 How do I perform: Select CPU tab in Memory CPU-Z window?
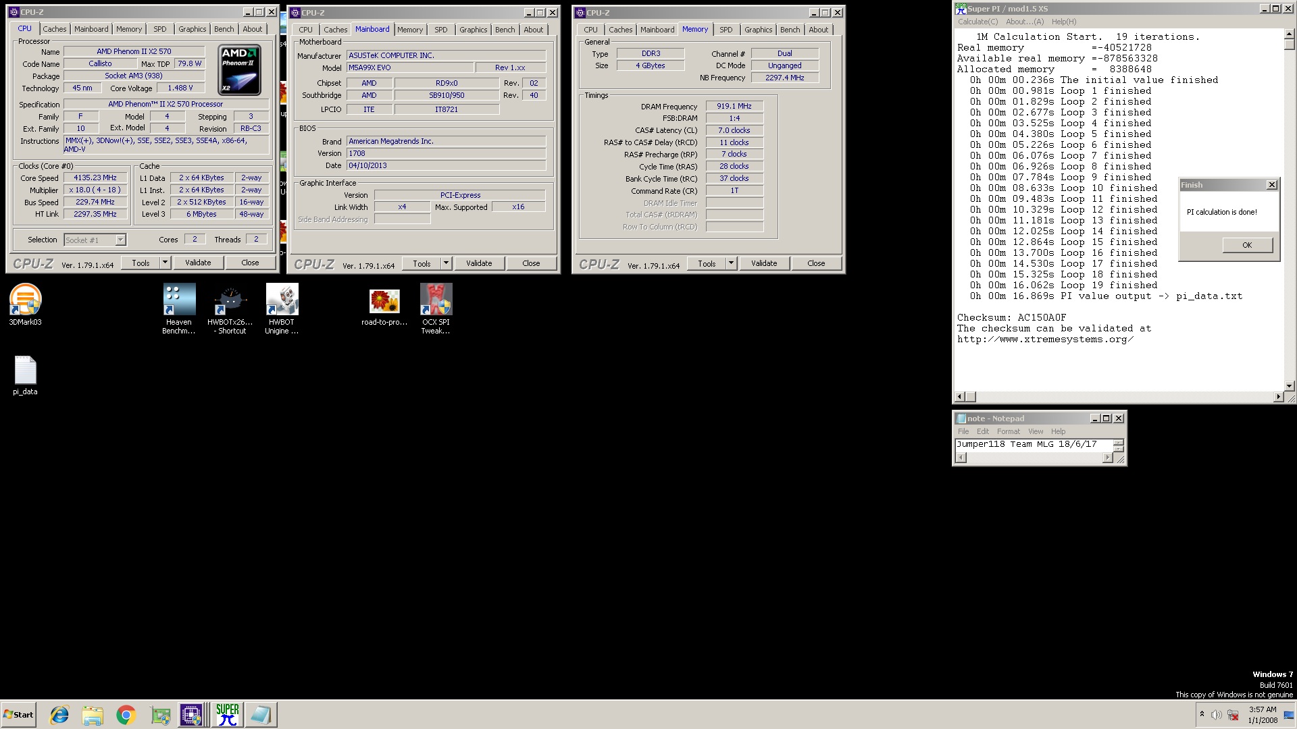coord(590,30)
